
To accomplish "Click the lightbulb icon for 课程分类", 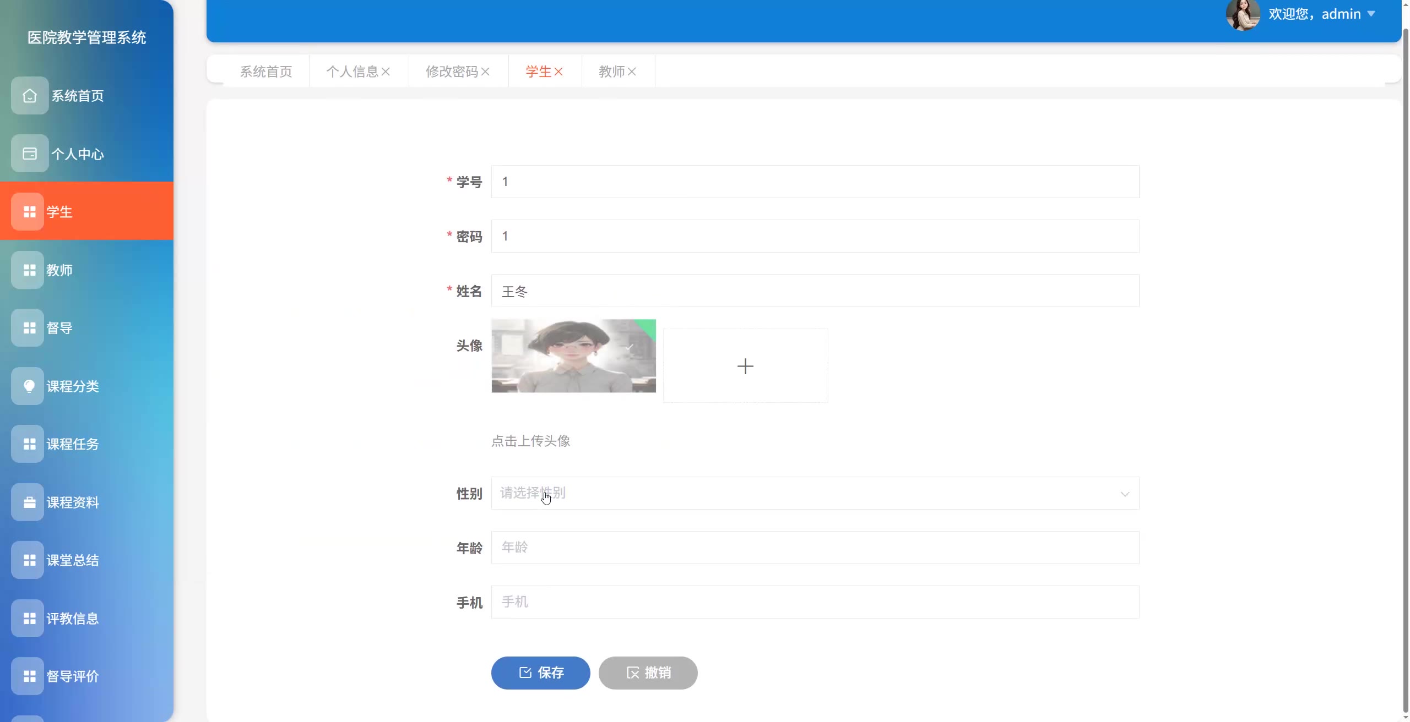I will pyautogui.click(x=29, y=386).
